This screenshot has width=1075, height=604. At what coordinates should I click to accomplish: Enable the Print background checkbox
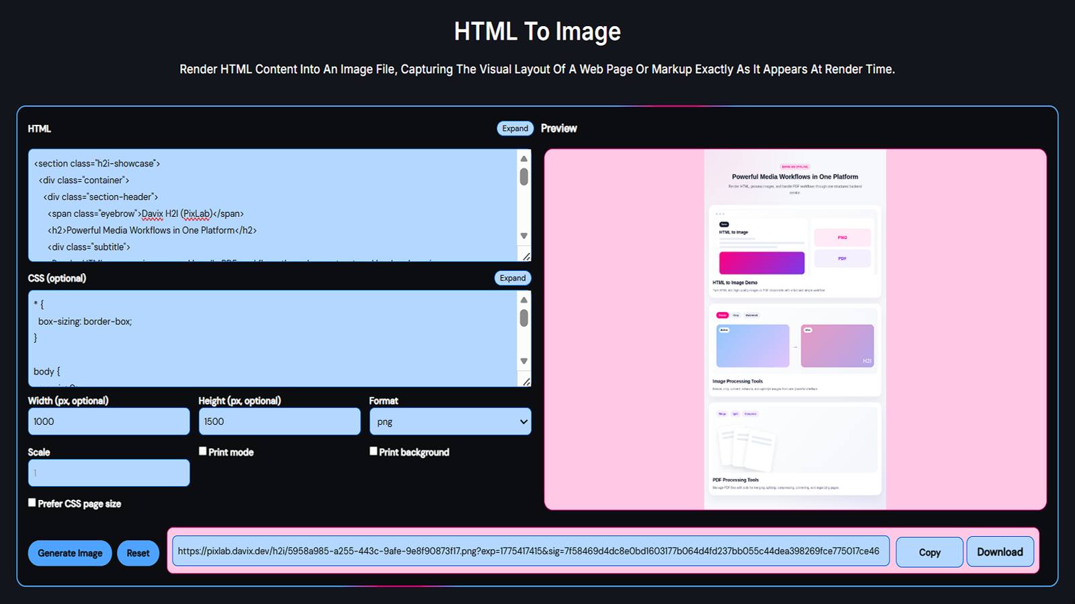coord(374,451)
